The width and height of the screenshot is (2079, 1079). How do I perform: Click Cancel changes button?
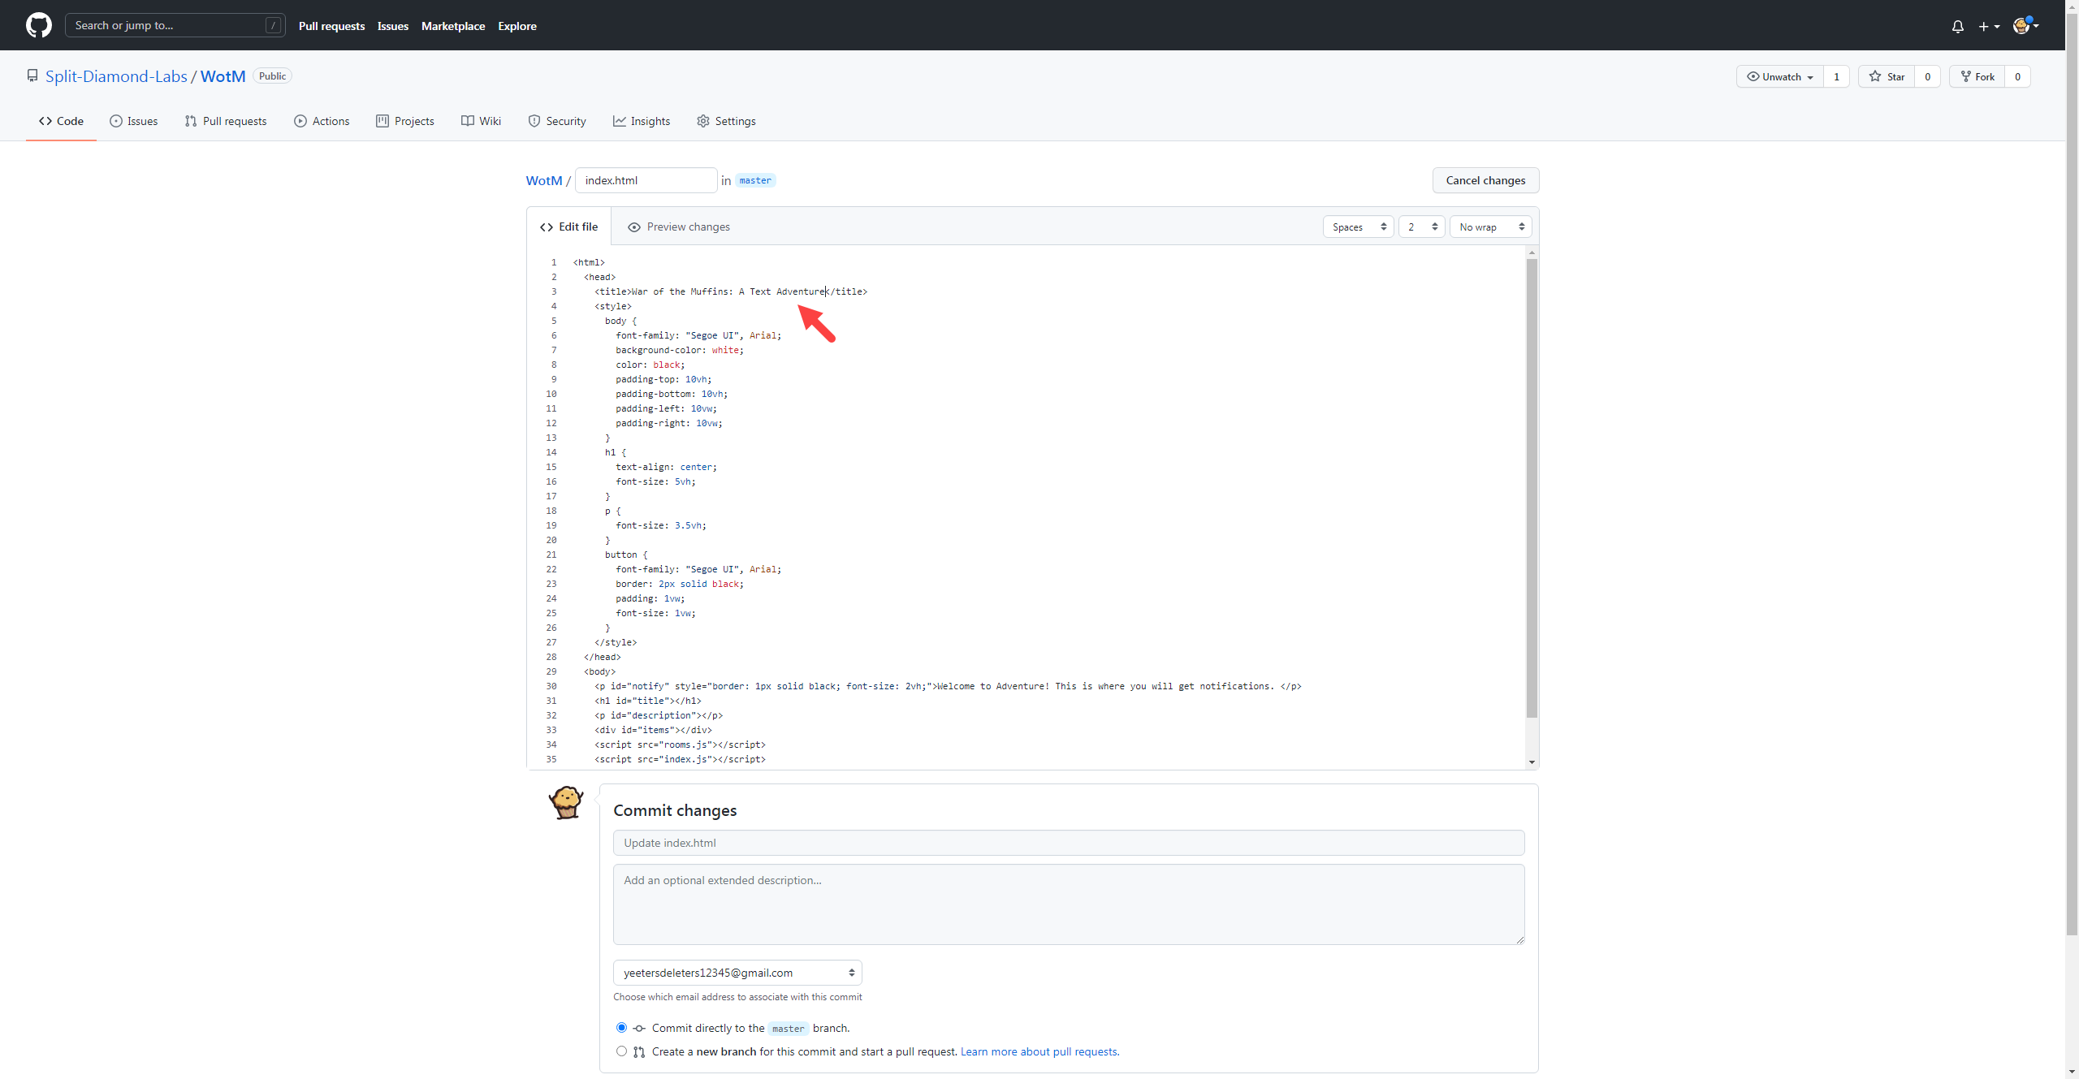(x=1485, y=180)
